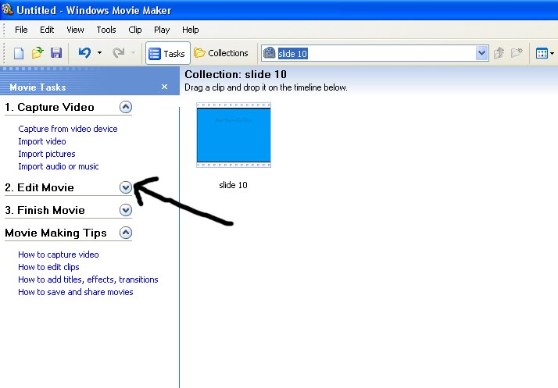This screenshot has width=558, height=388.
Task: Click Capture from video device link
Action: tap(68, 129)
